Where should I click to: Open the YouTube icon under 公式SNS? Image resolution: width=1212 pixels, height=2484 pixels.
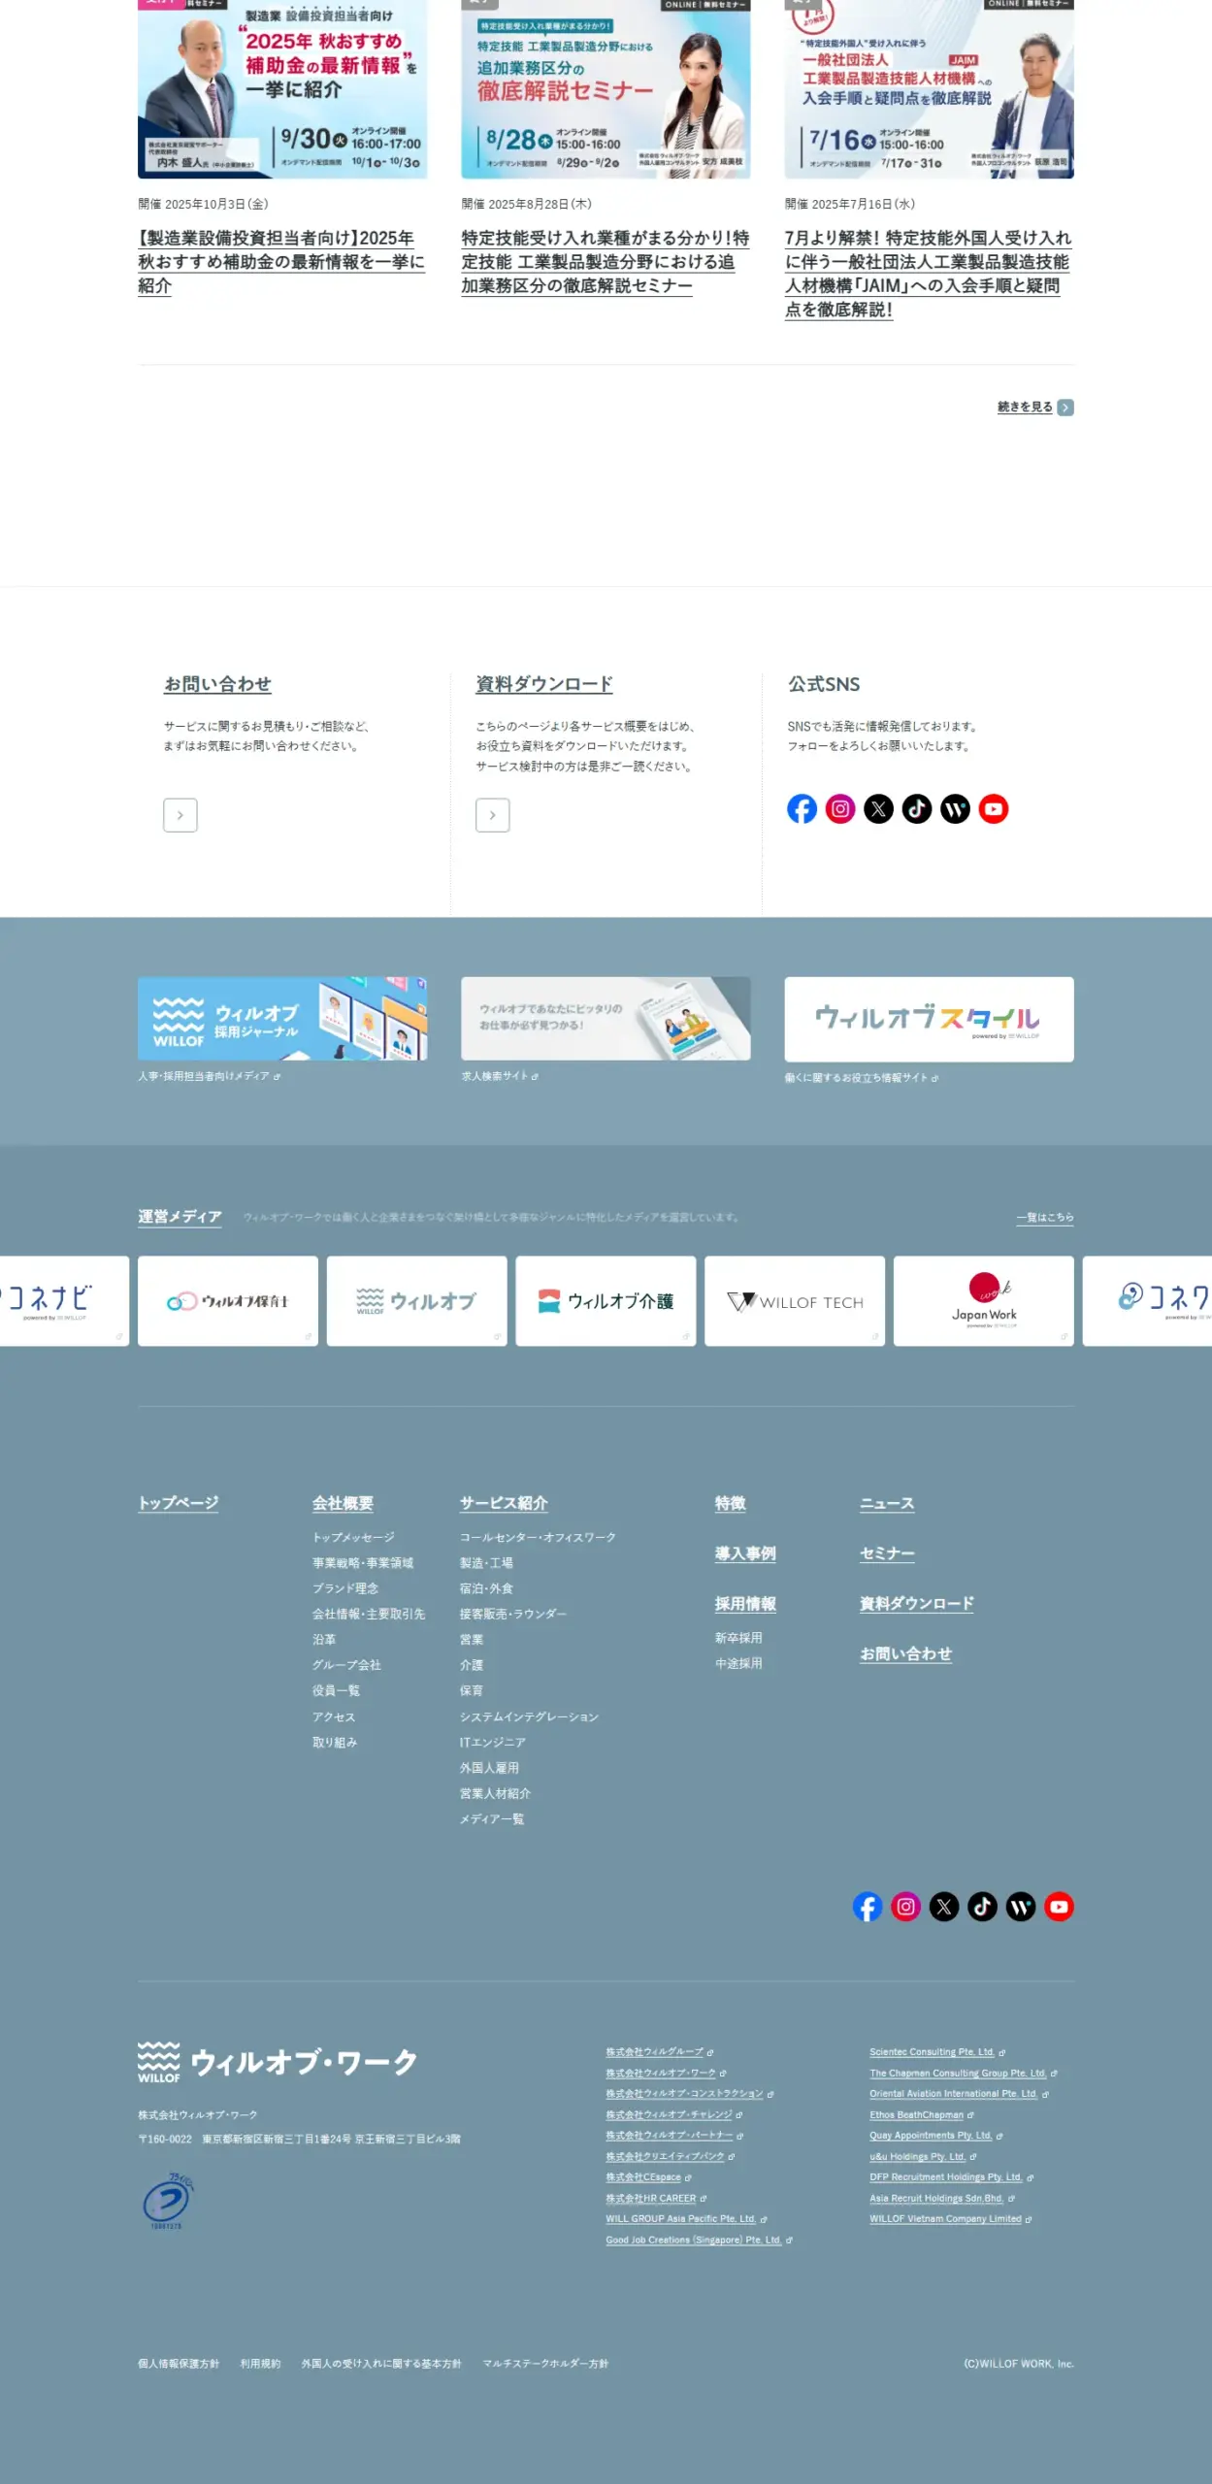click(x=993, y=808)
